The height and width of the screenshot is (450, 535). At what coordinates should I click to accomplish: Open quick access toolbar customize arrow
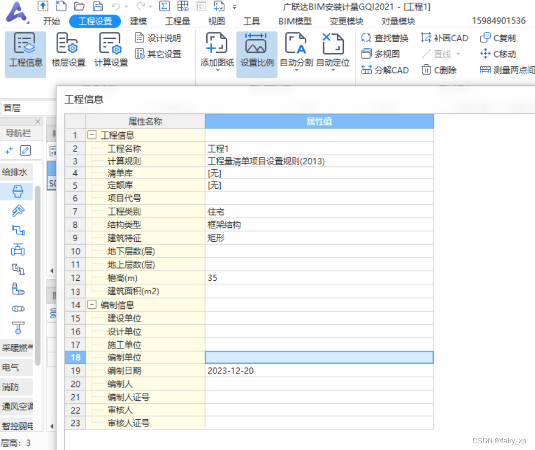(234, 7)
